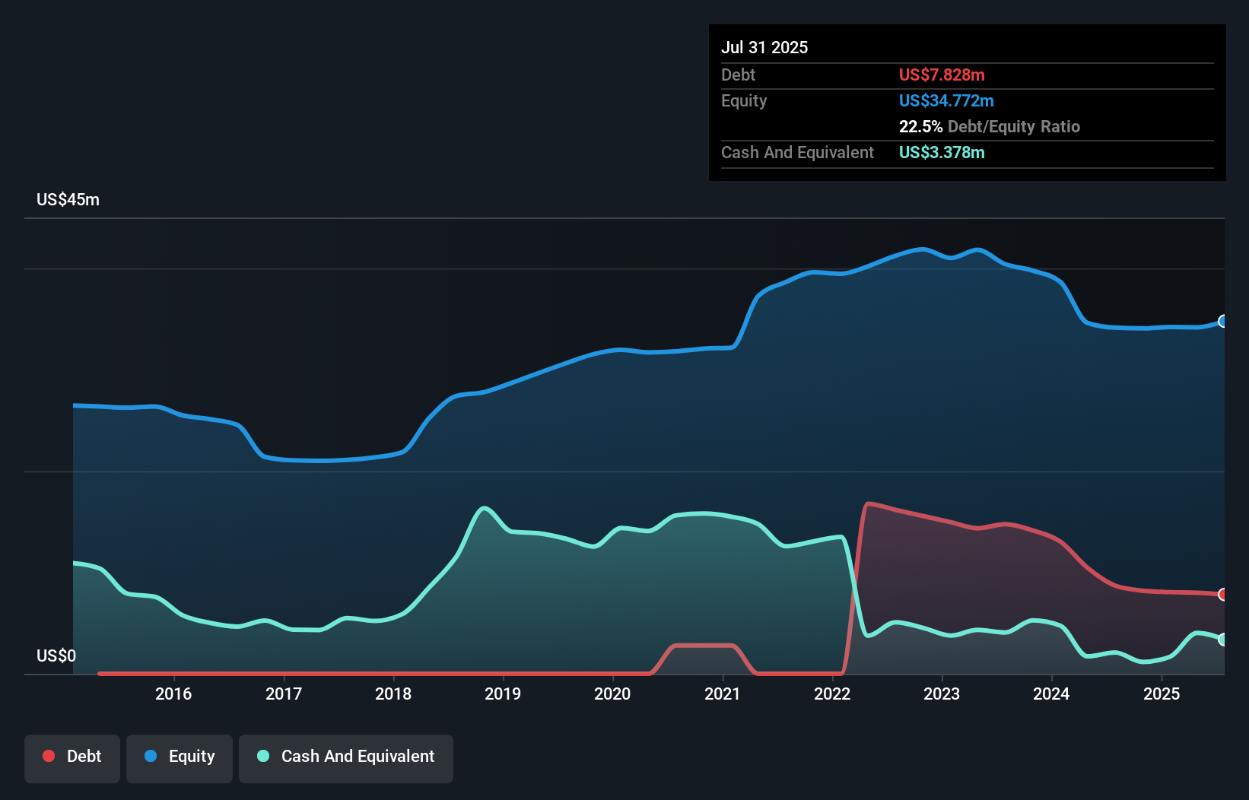The image size is (1249, 800).
Task: Select the Equity endpoint marker on the chart
Action: click(x=1222, y=322)
